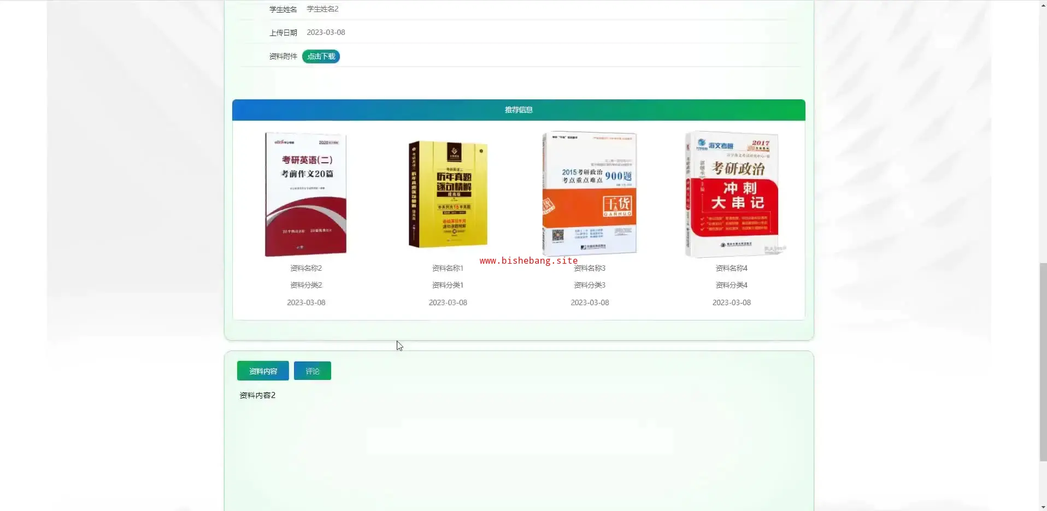
Task: Click the upload date 2023-03-08 at top
Action: click(x=326, y=32)
